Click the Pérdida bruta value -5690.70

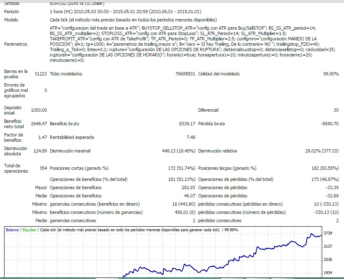(x=328, y=124)
